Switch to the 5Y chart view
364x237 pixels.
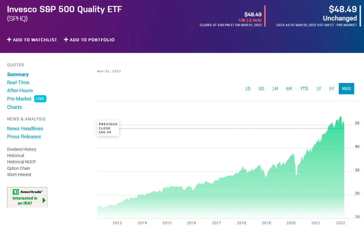click(x=332, y=89)
